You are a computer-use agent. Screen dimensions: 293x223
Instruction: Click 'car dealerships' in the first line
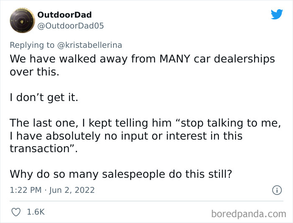[x=234, y=59]
